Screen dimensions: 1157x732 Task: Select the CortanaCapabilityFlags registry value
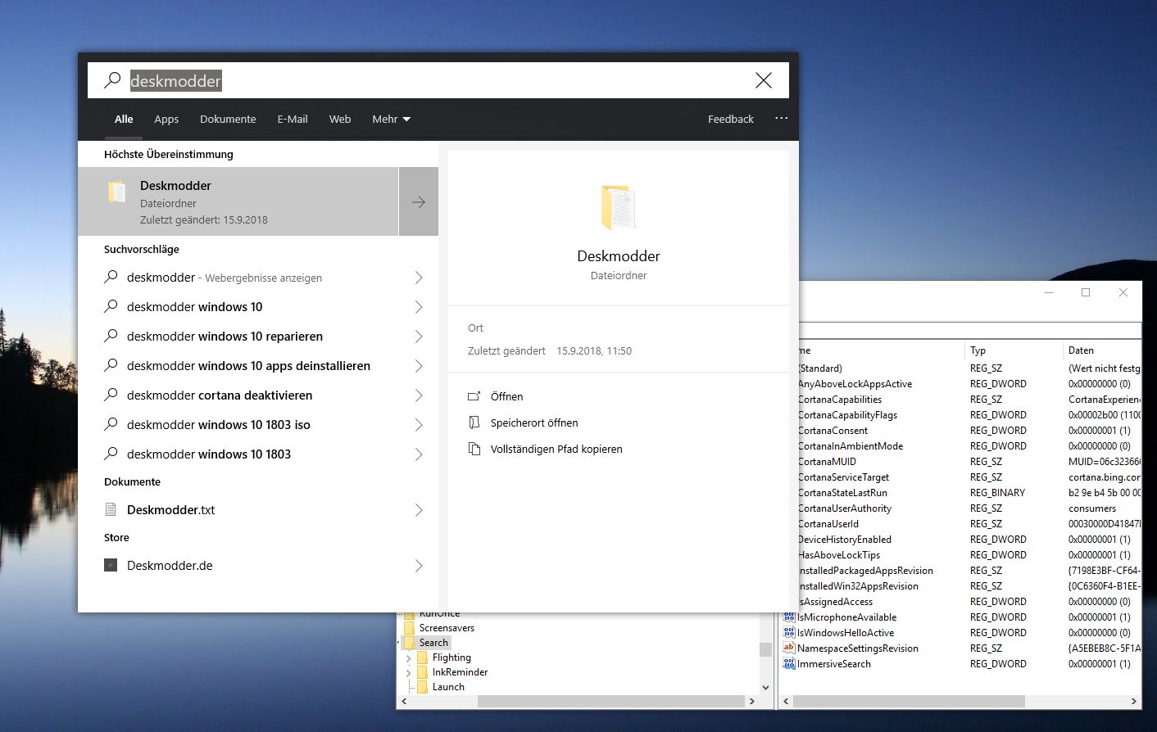coord(847,415)
